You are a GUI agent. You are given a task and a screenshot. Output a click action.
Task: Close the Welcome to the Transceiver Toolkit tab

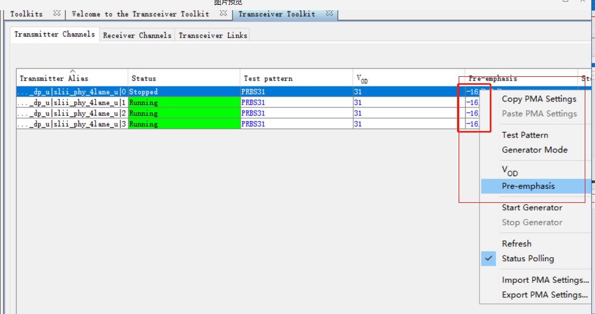[223, 13]
